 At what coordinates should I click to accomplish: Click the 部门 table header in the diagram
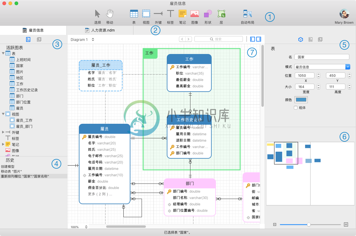pos(190,184)
